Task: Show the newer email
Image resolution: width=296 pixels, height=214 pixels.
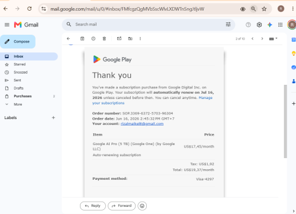Action: click(252, 39)
